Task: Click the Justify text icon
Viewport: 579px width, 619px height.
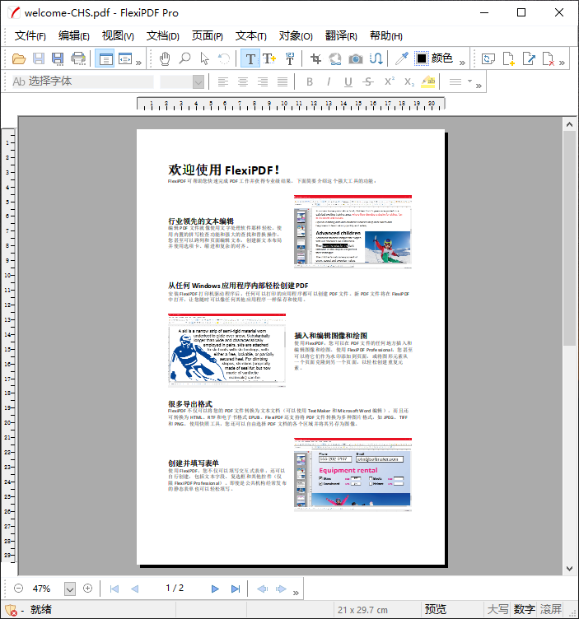Action: click(282, 81)
